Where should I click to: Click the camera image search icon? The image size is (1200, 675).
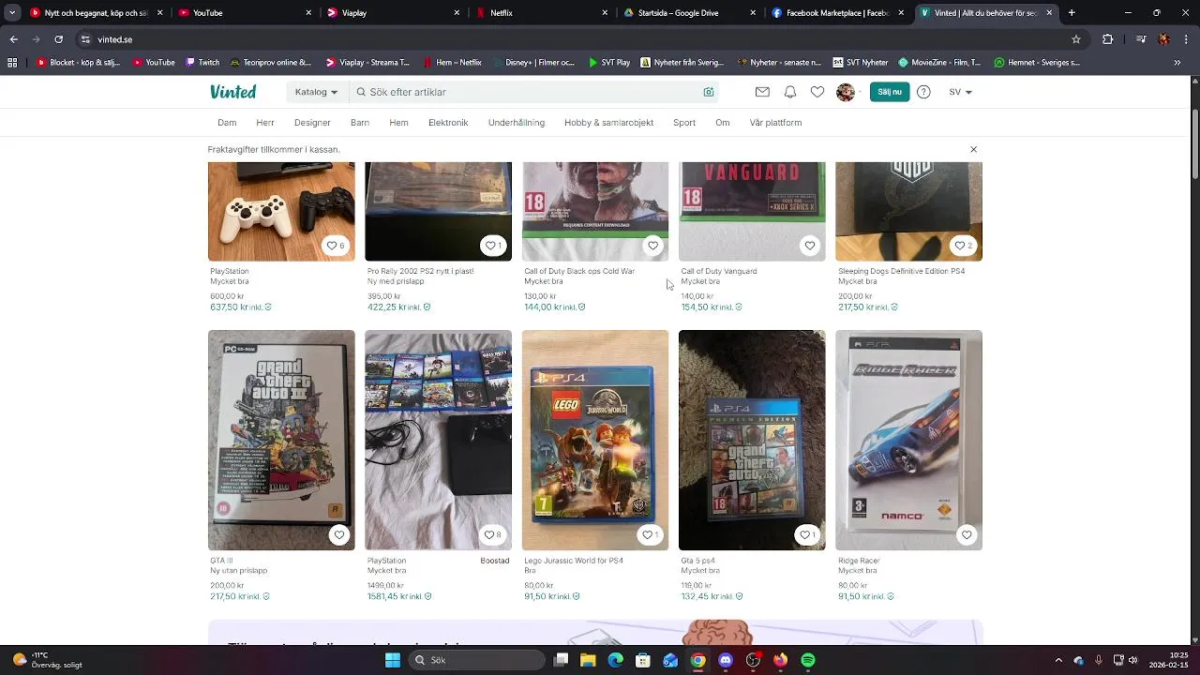point(709,92)
